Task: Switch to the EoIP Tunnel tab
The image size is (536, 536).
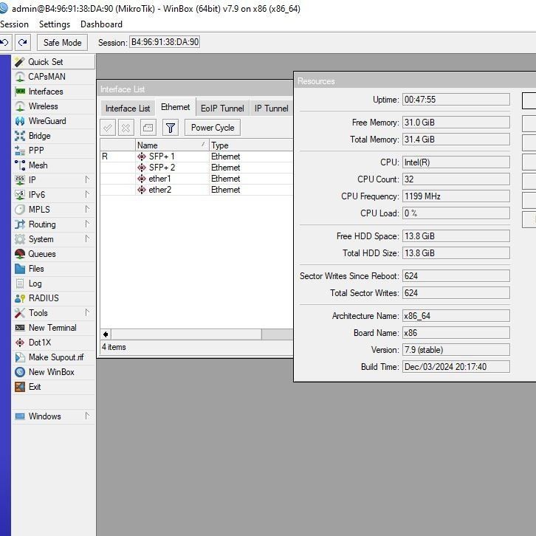Action: click(x=222, y=108)
